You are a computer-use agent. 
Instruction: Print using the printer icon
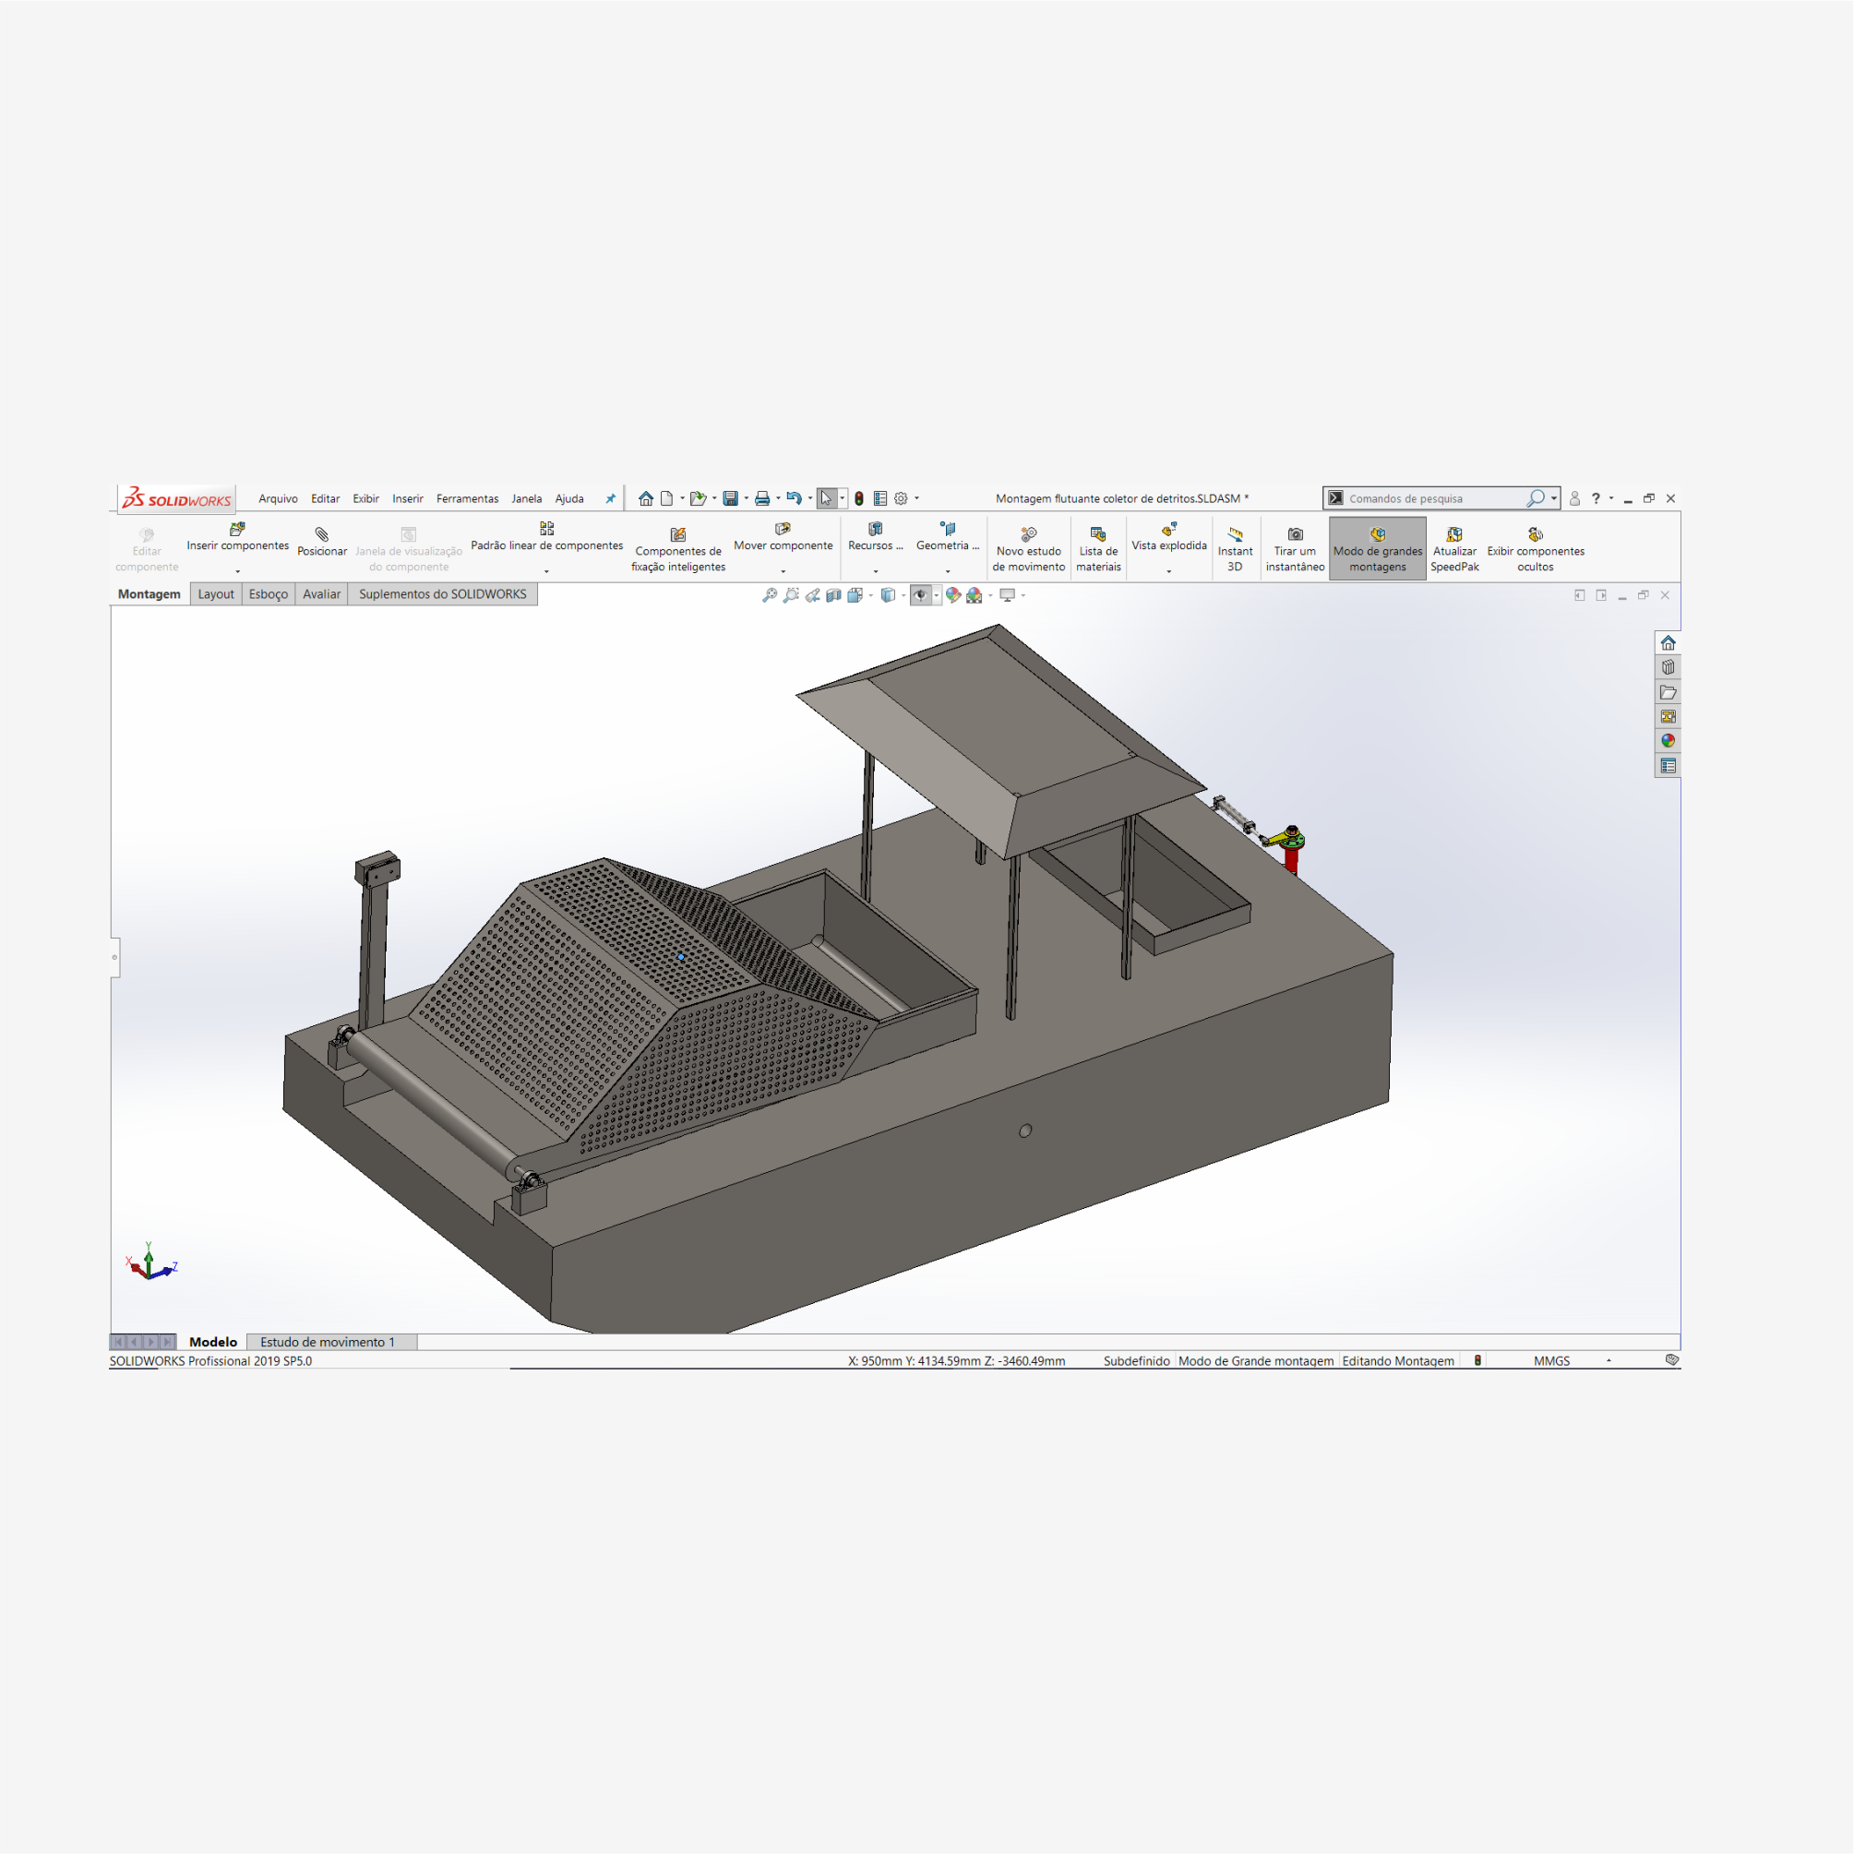click(762, 498)
